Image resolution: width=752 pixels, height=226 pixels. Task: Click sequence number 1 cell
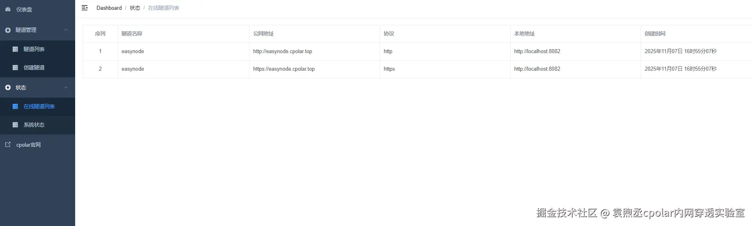coord(100,51)
